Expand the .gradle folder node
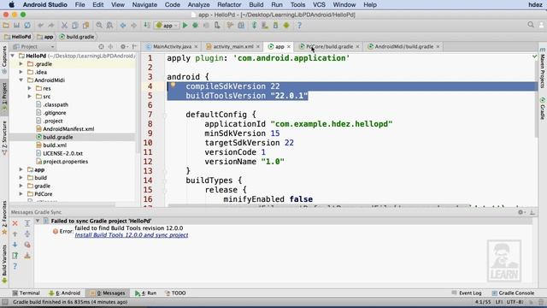 tap(21, 64)
